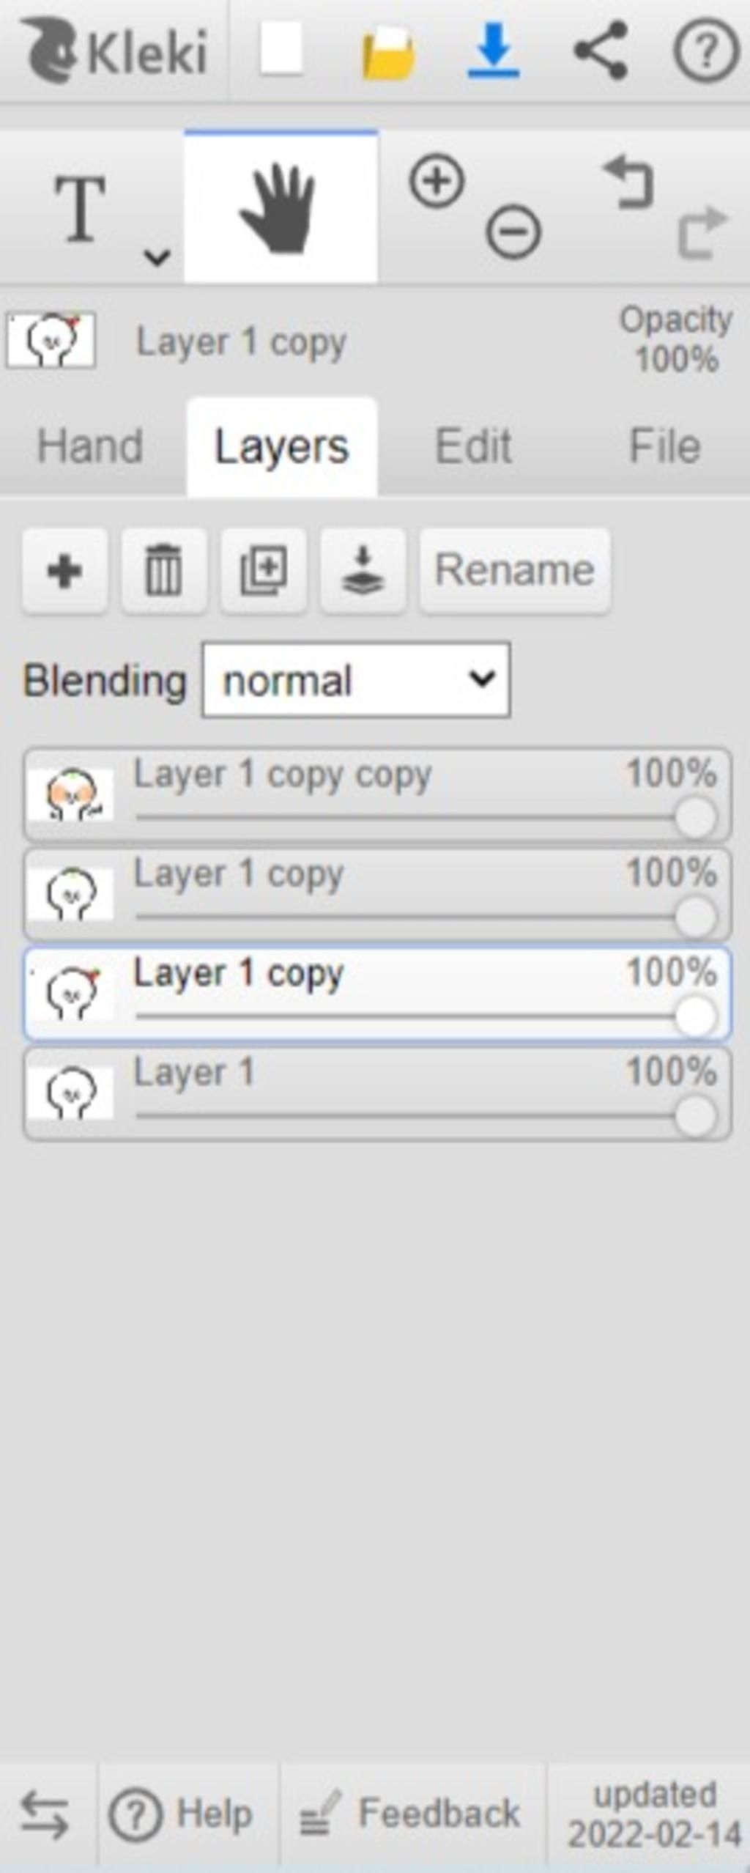
Task: Zoom out with the minus magnifier
Action: click(x=513, y=232)
